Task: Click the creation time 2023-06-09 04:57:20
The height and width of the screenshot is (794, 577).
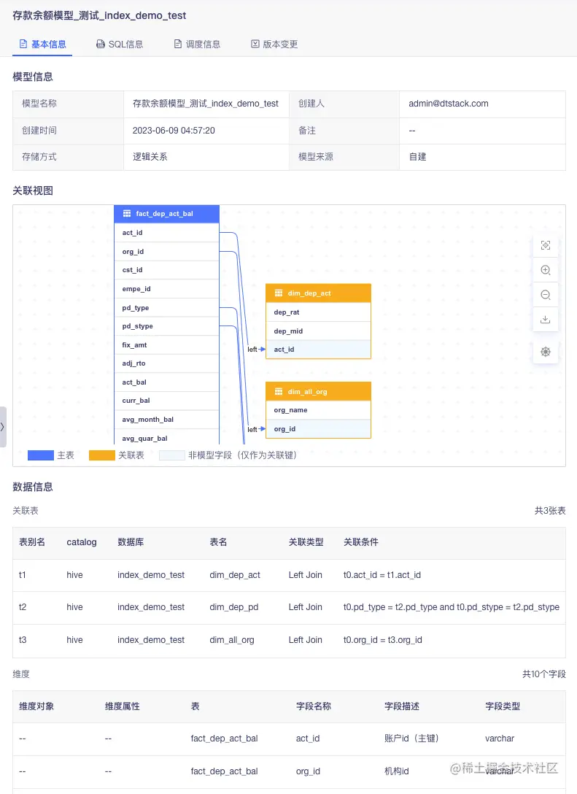Action: [174, 130]
